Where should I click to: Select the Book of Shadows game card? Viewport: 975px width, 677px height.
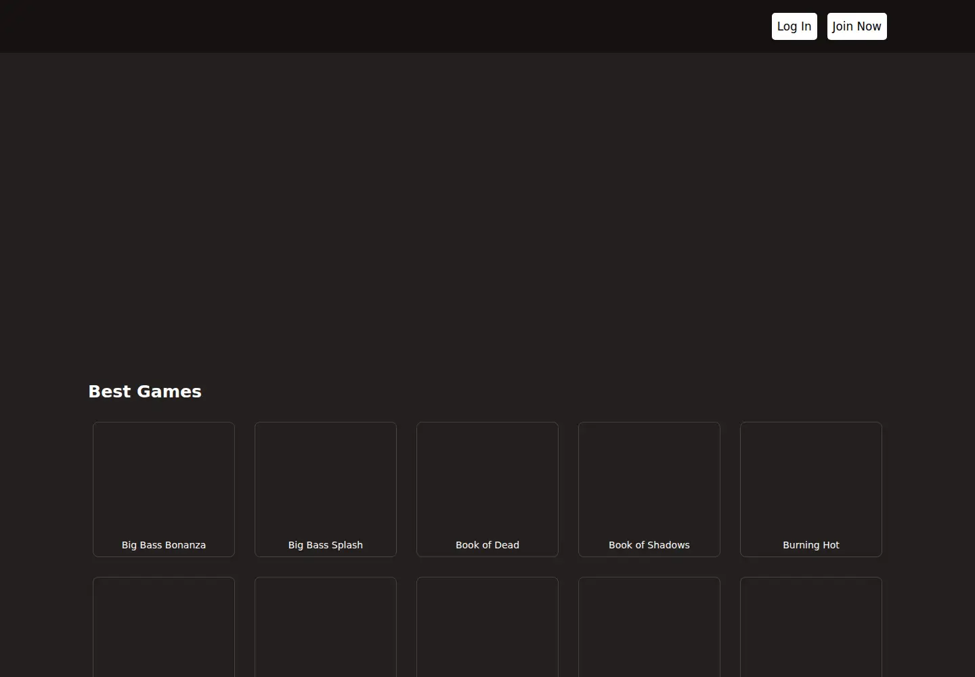(x=649, y=489)
